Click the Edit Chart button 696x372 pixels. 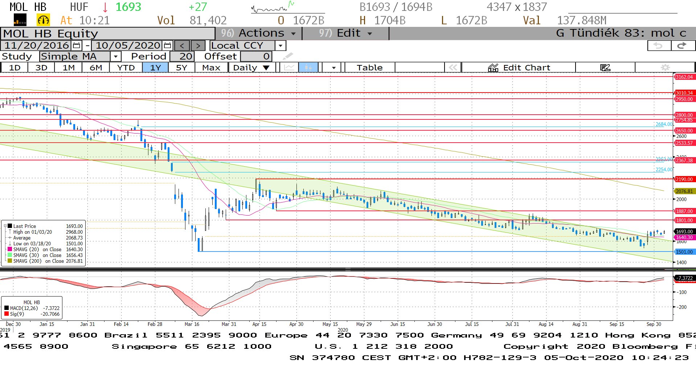tap(519, 68)
